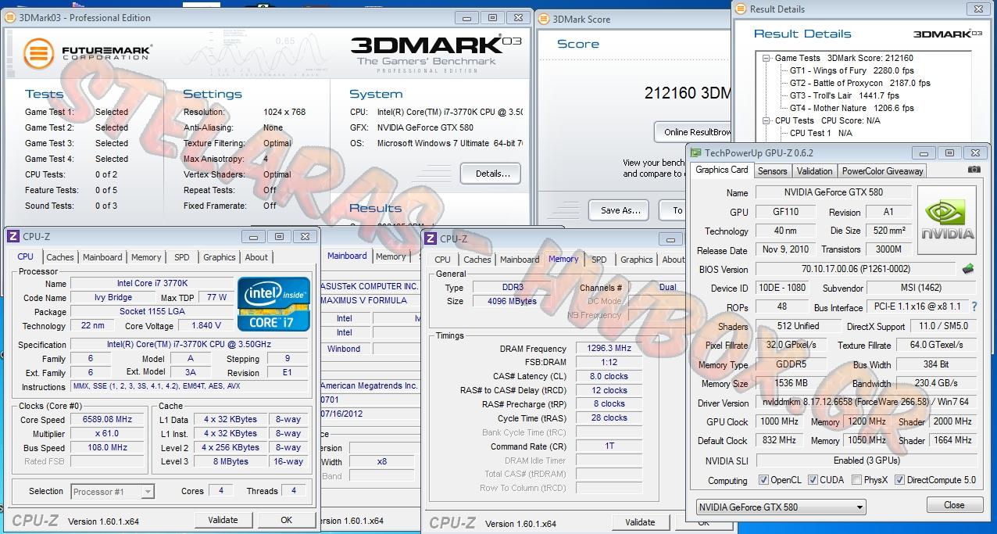Screen dimensions: 997x534
Task: Select the GT3 - Troll's Lair result row
Action: coord(844,95)
